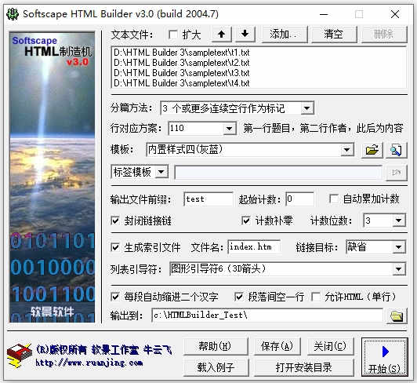Minimize the HTML Builder window
Screen dimensions: 417x383
pos(324,14)
